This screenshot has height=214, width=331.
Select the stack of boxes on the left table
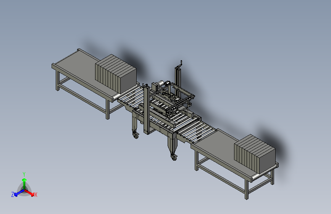click(116, 74)
